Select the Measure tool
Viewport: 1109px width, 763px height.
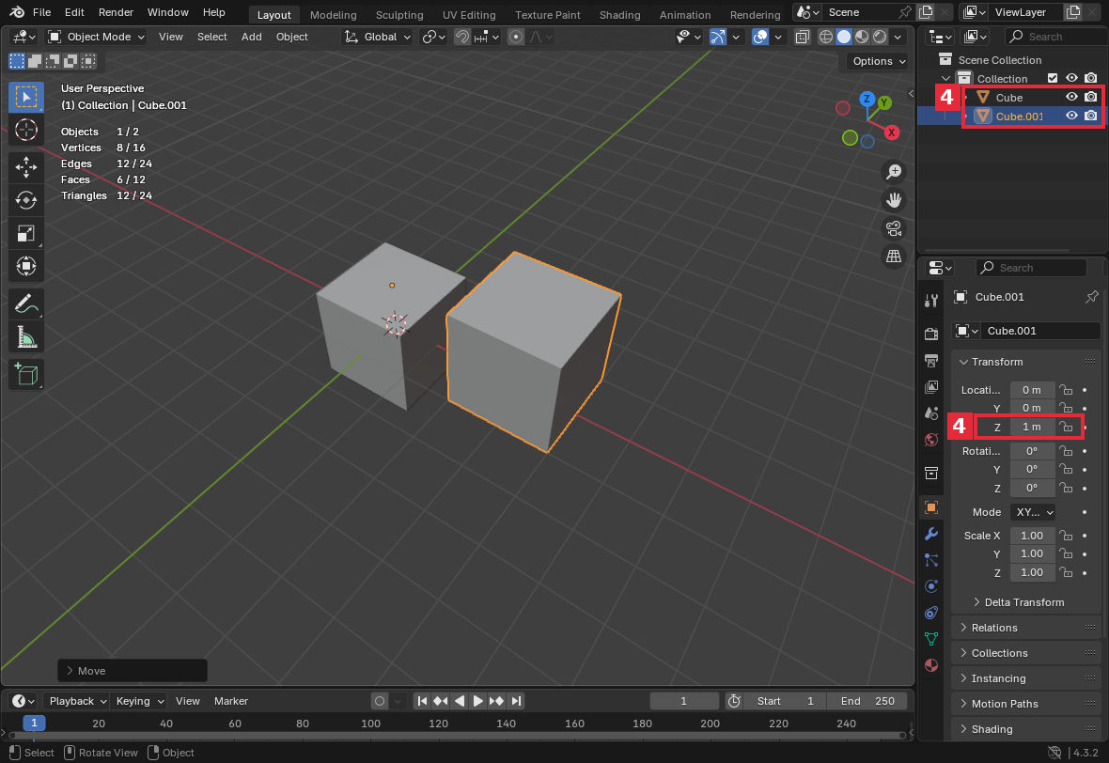(26, 338)
